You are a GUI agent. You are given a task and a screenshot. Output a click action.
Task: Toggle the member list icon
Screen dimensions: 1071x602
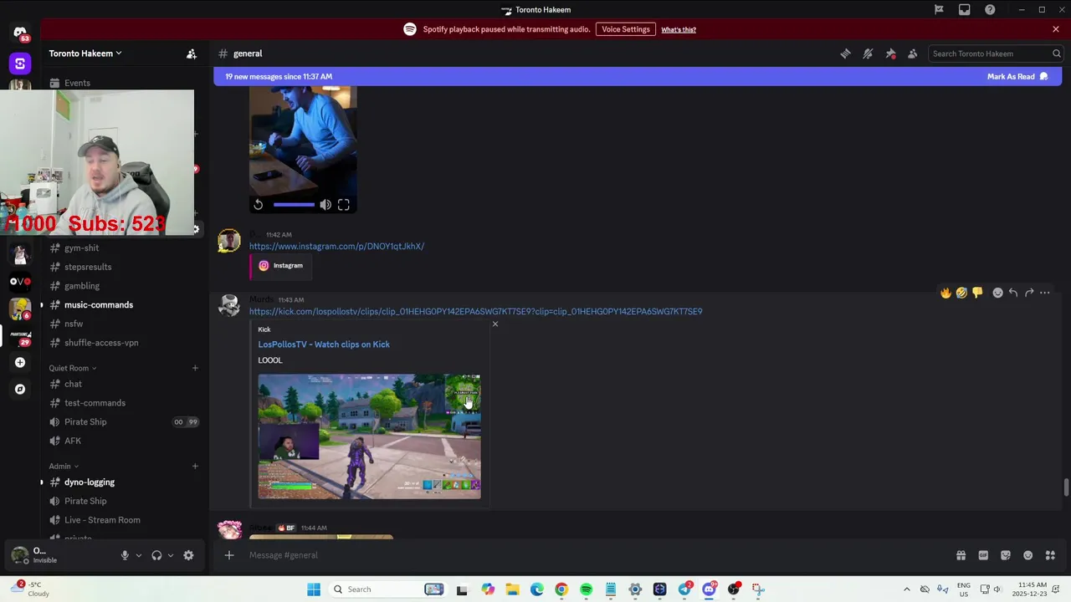(913, 54)
